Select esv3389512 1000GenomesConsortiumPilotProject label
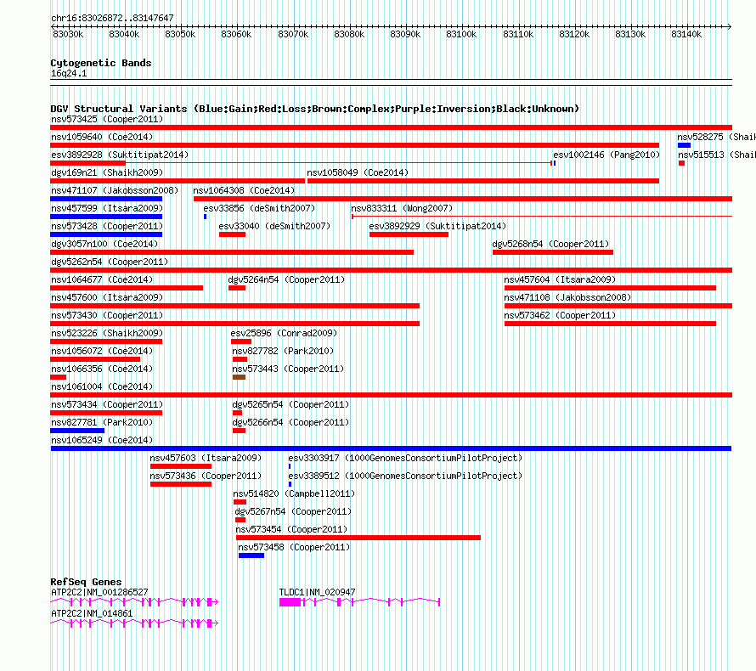The width and height of the screenshot is (756, 671). 405,476
